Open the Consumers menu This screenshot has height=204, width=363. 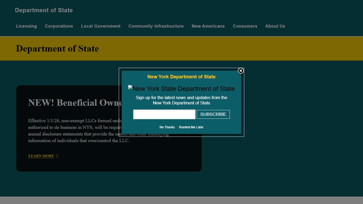pos(245,26)
